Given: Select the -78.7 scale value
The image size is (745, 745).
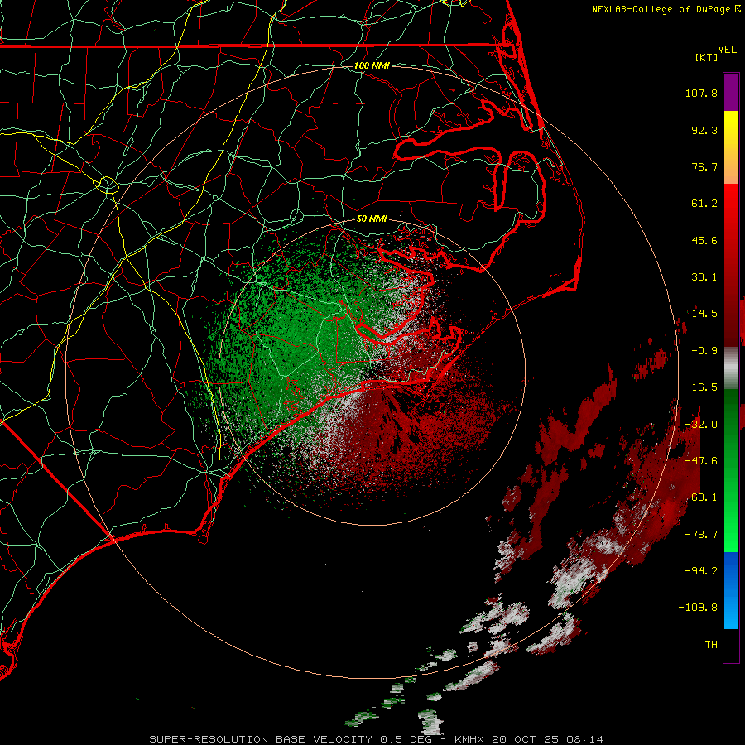Looking at the screenshot, I should 701,535.
